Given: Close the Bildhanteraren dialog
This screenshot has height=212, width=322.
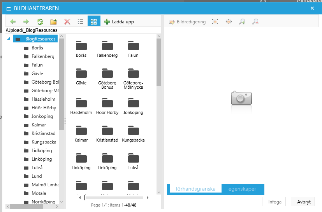Looking at the screenshot, I should (312, 8).
